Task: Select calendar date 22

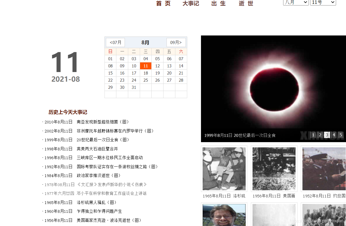Action: point(110,80)
